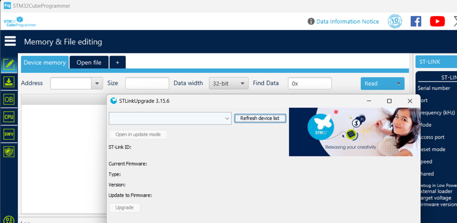Click ST-Link ID label text
This screenshot has width=457, height=223.
(x=120, y=147)
